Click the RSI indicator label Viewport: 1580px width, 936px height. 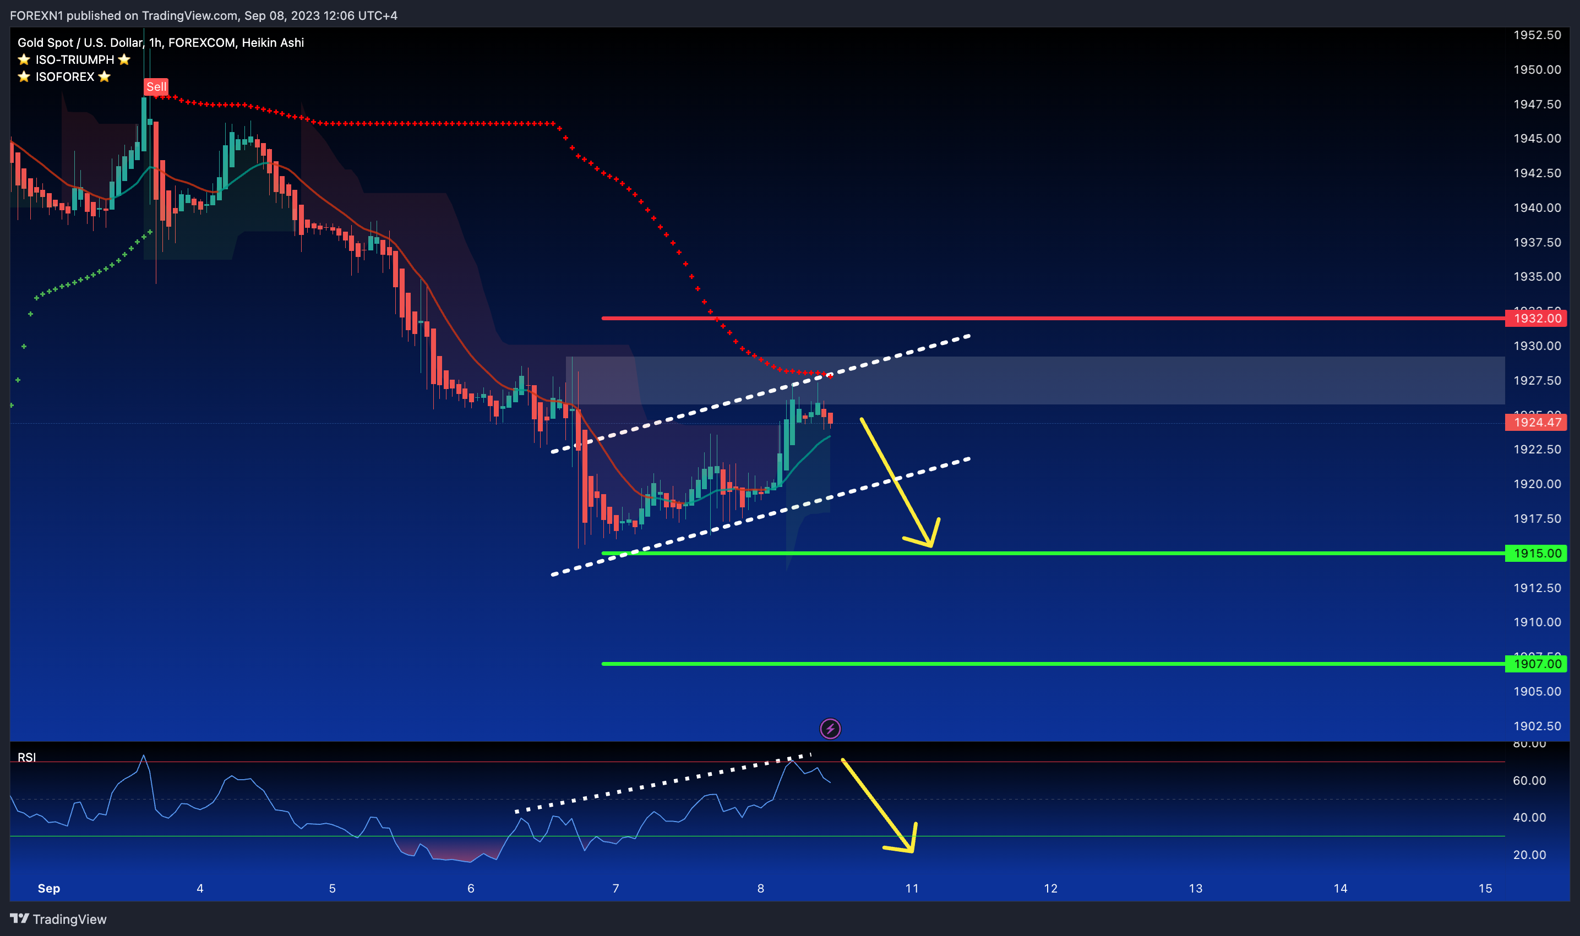[26, 758]
